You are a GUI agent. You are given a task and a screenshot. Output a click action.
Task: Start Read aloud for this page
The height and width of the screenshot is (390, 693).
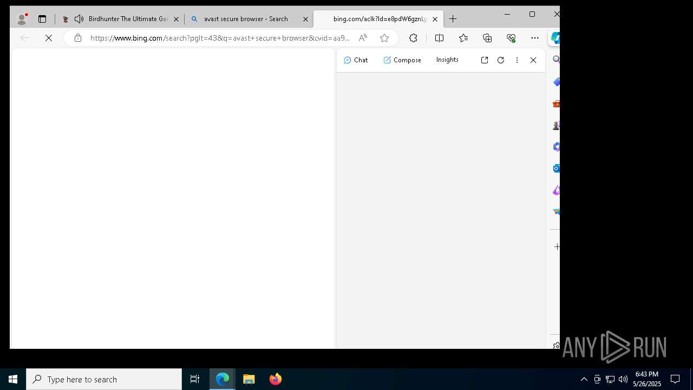[363, 38]
